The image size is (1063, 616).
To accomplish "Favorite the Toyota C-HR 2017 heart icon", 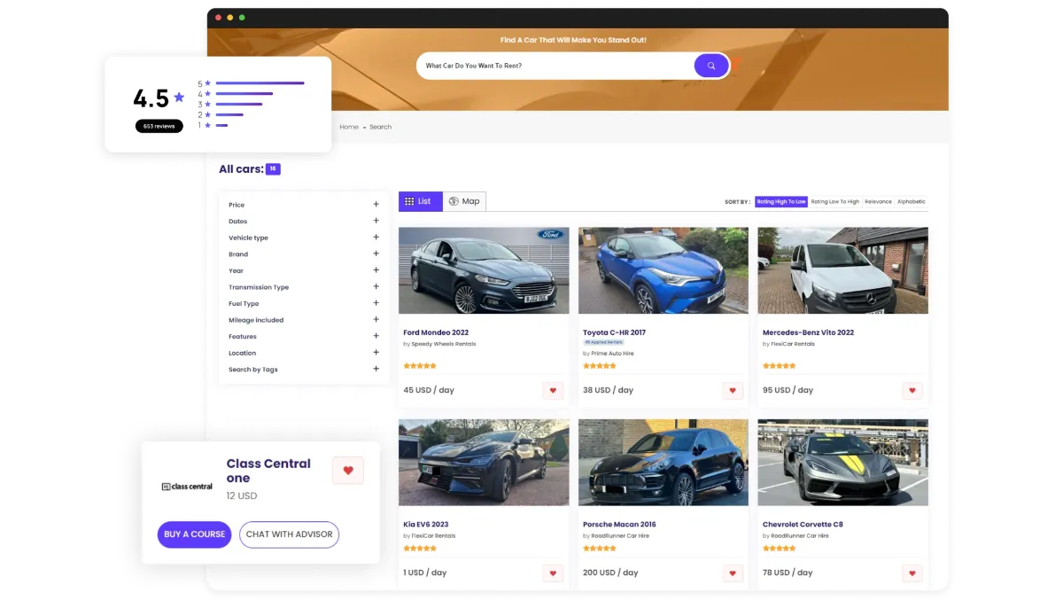I will click(x=733, y=390).
